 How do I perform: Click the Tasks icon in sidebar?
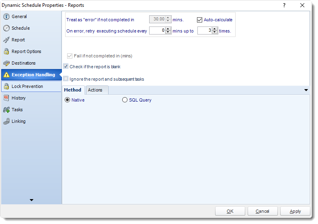coord(6,110)
